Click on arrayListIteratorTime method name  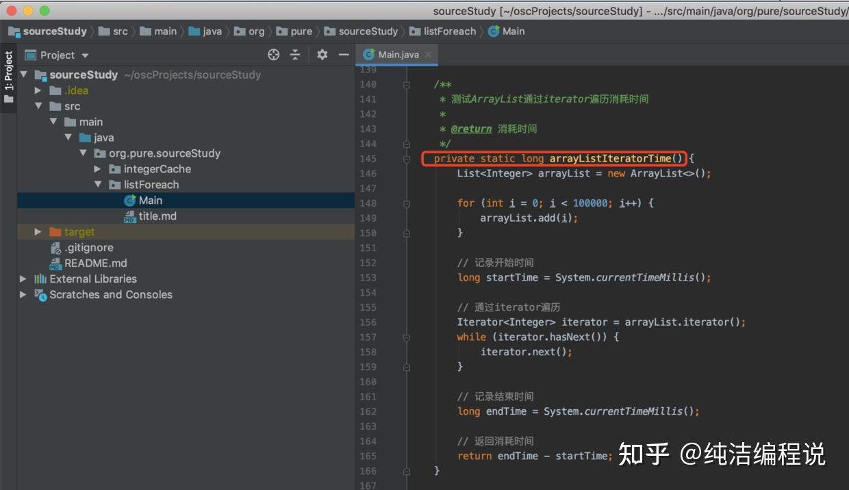(610, 159)
